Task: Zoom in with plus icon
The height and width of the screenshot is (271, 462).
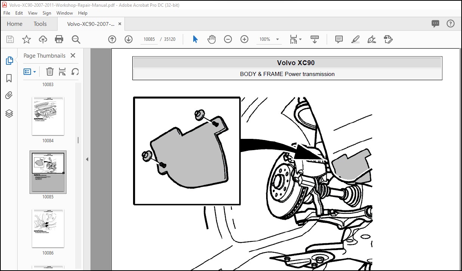Action: (x=244, y=39)
